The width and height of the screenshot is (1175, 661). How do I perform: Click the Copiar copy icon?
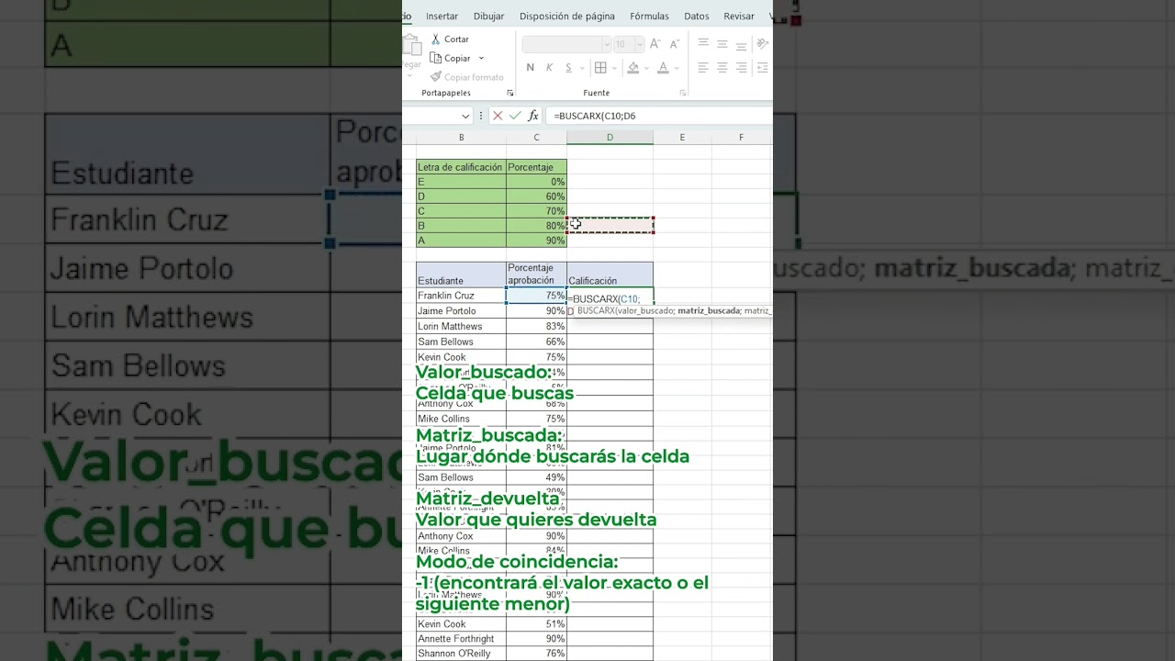436,59
